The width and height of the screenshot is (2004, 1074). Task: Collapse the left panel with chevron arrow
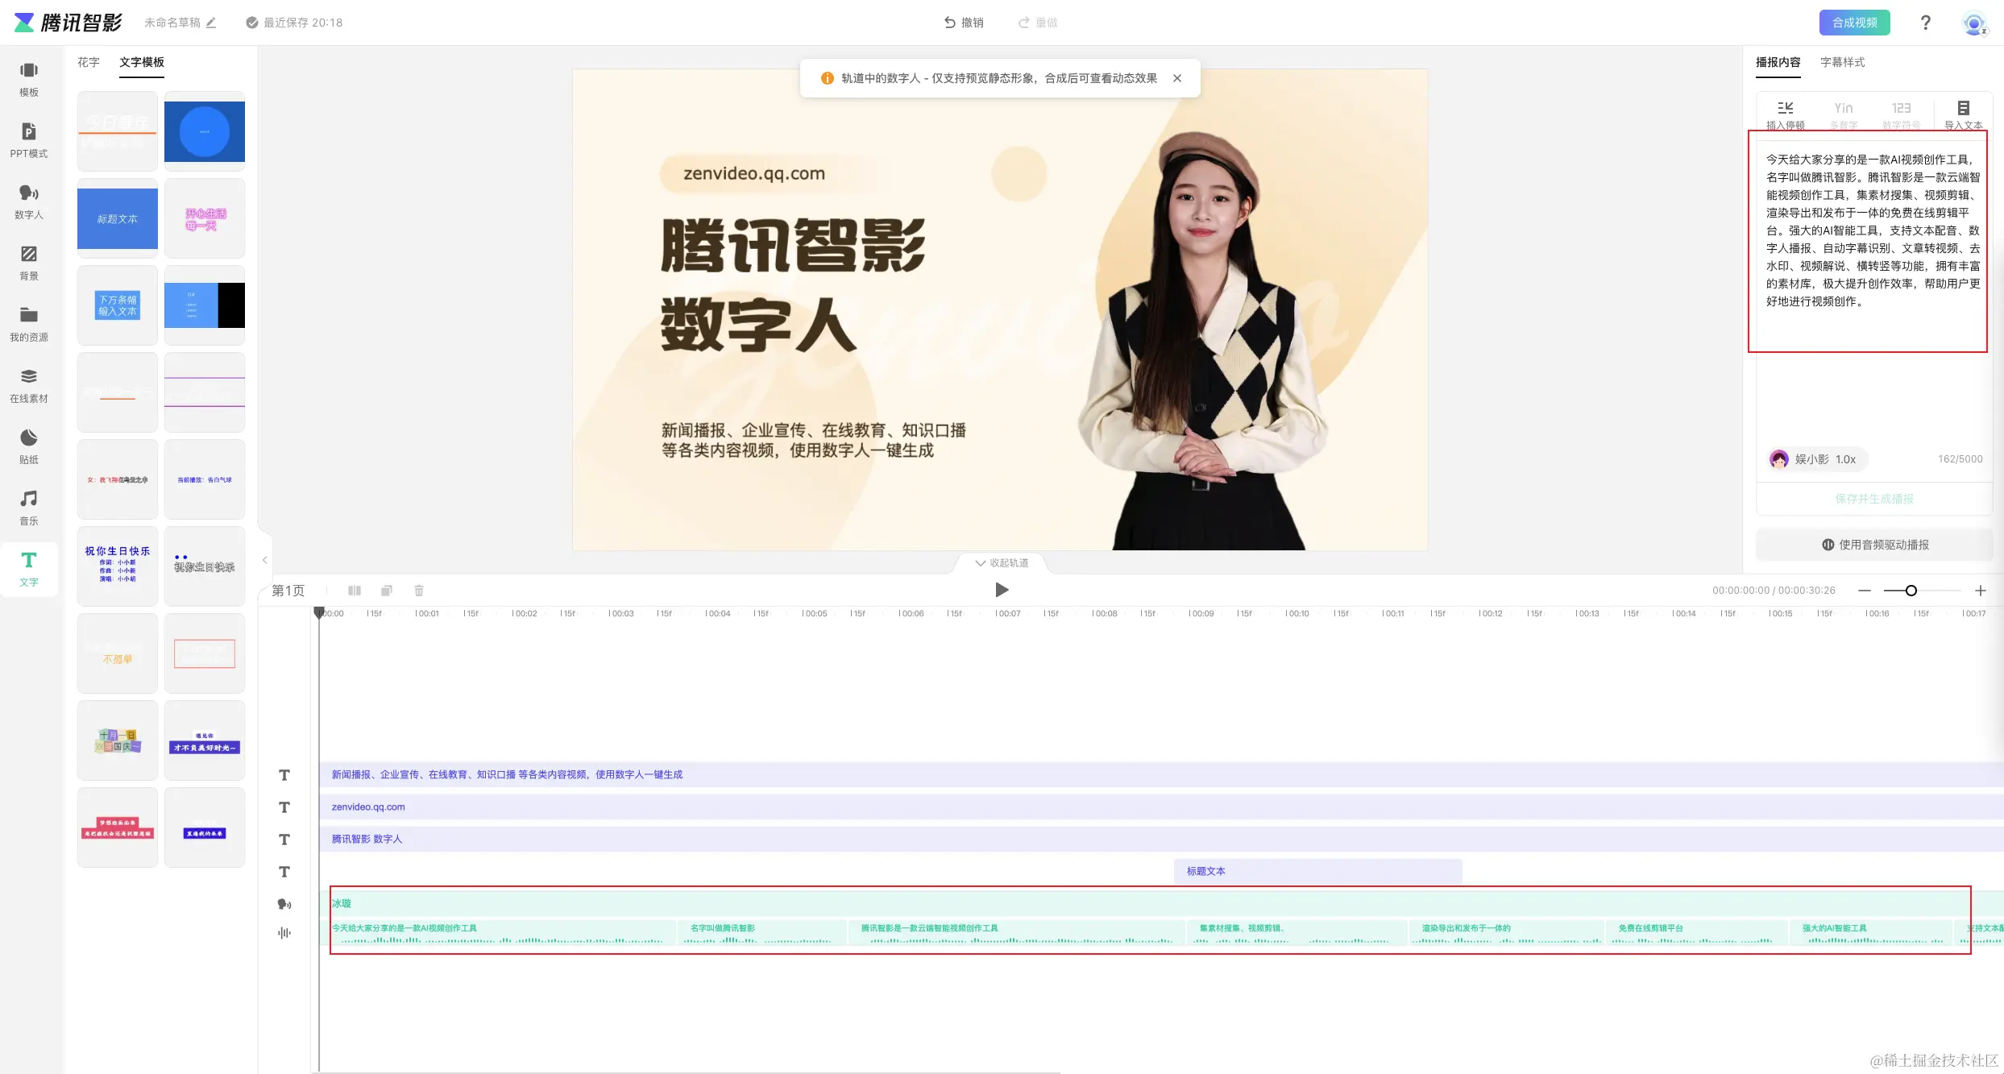264,560
